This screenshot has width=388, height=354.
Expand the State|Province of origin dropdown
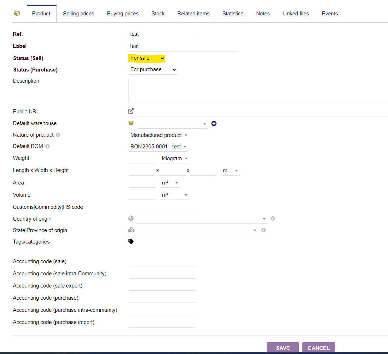point(197,230)
